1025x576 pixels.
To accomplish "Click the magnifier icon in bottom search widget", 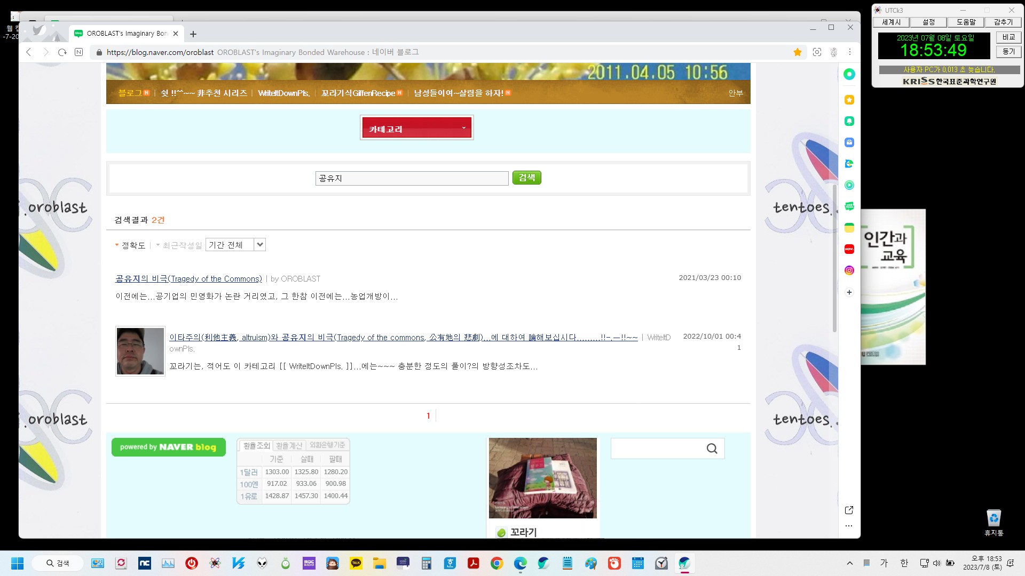I will click(712, 449).
